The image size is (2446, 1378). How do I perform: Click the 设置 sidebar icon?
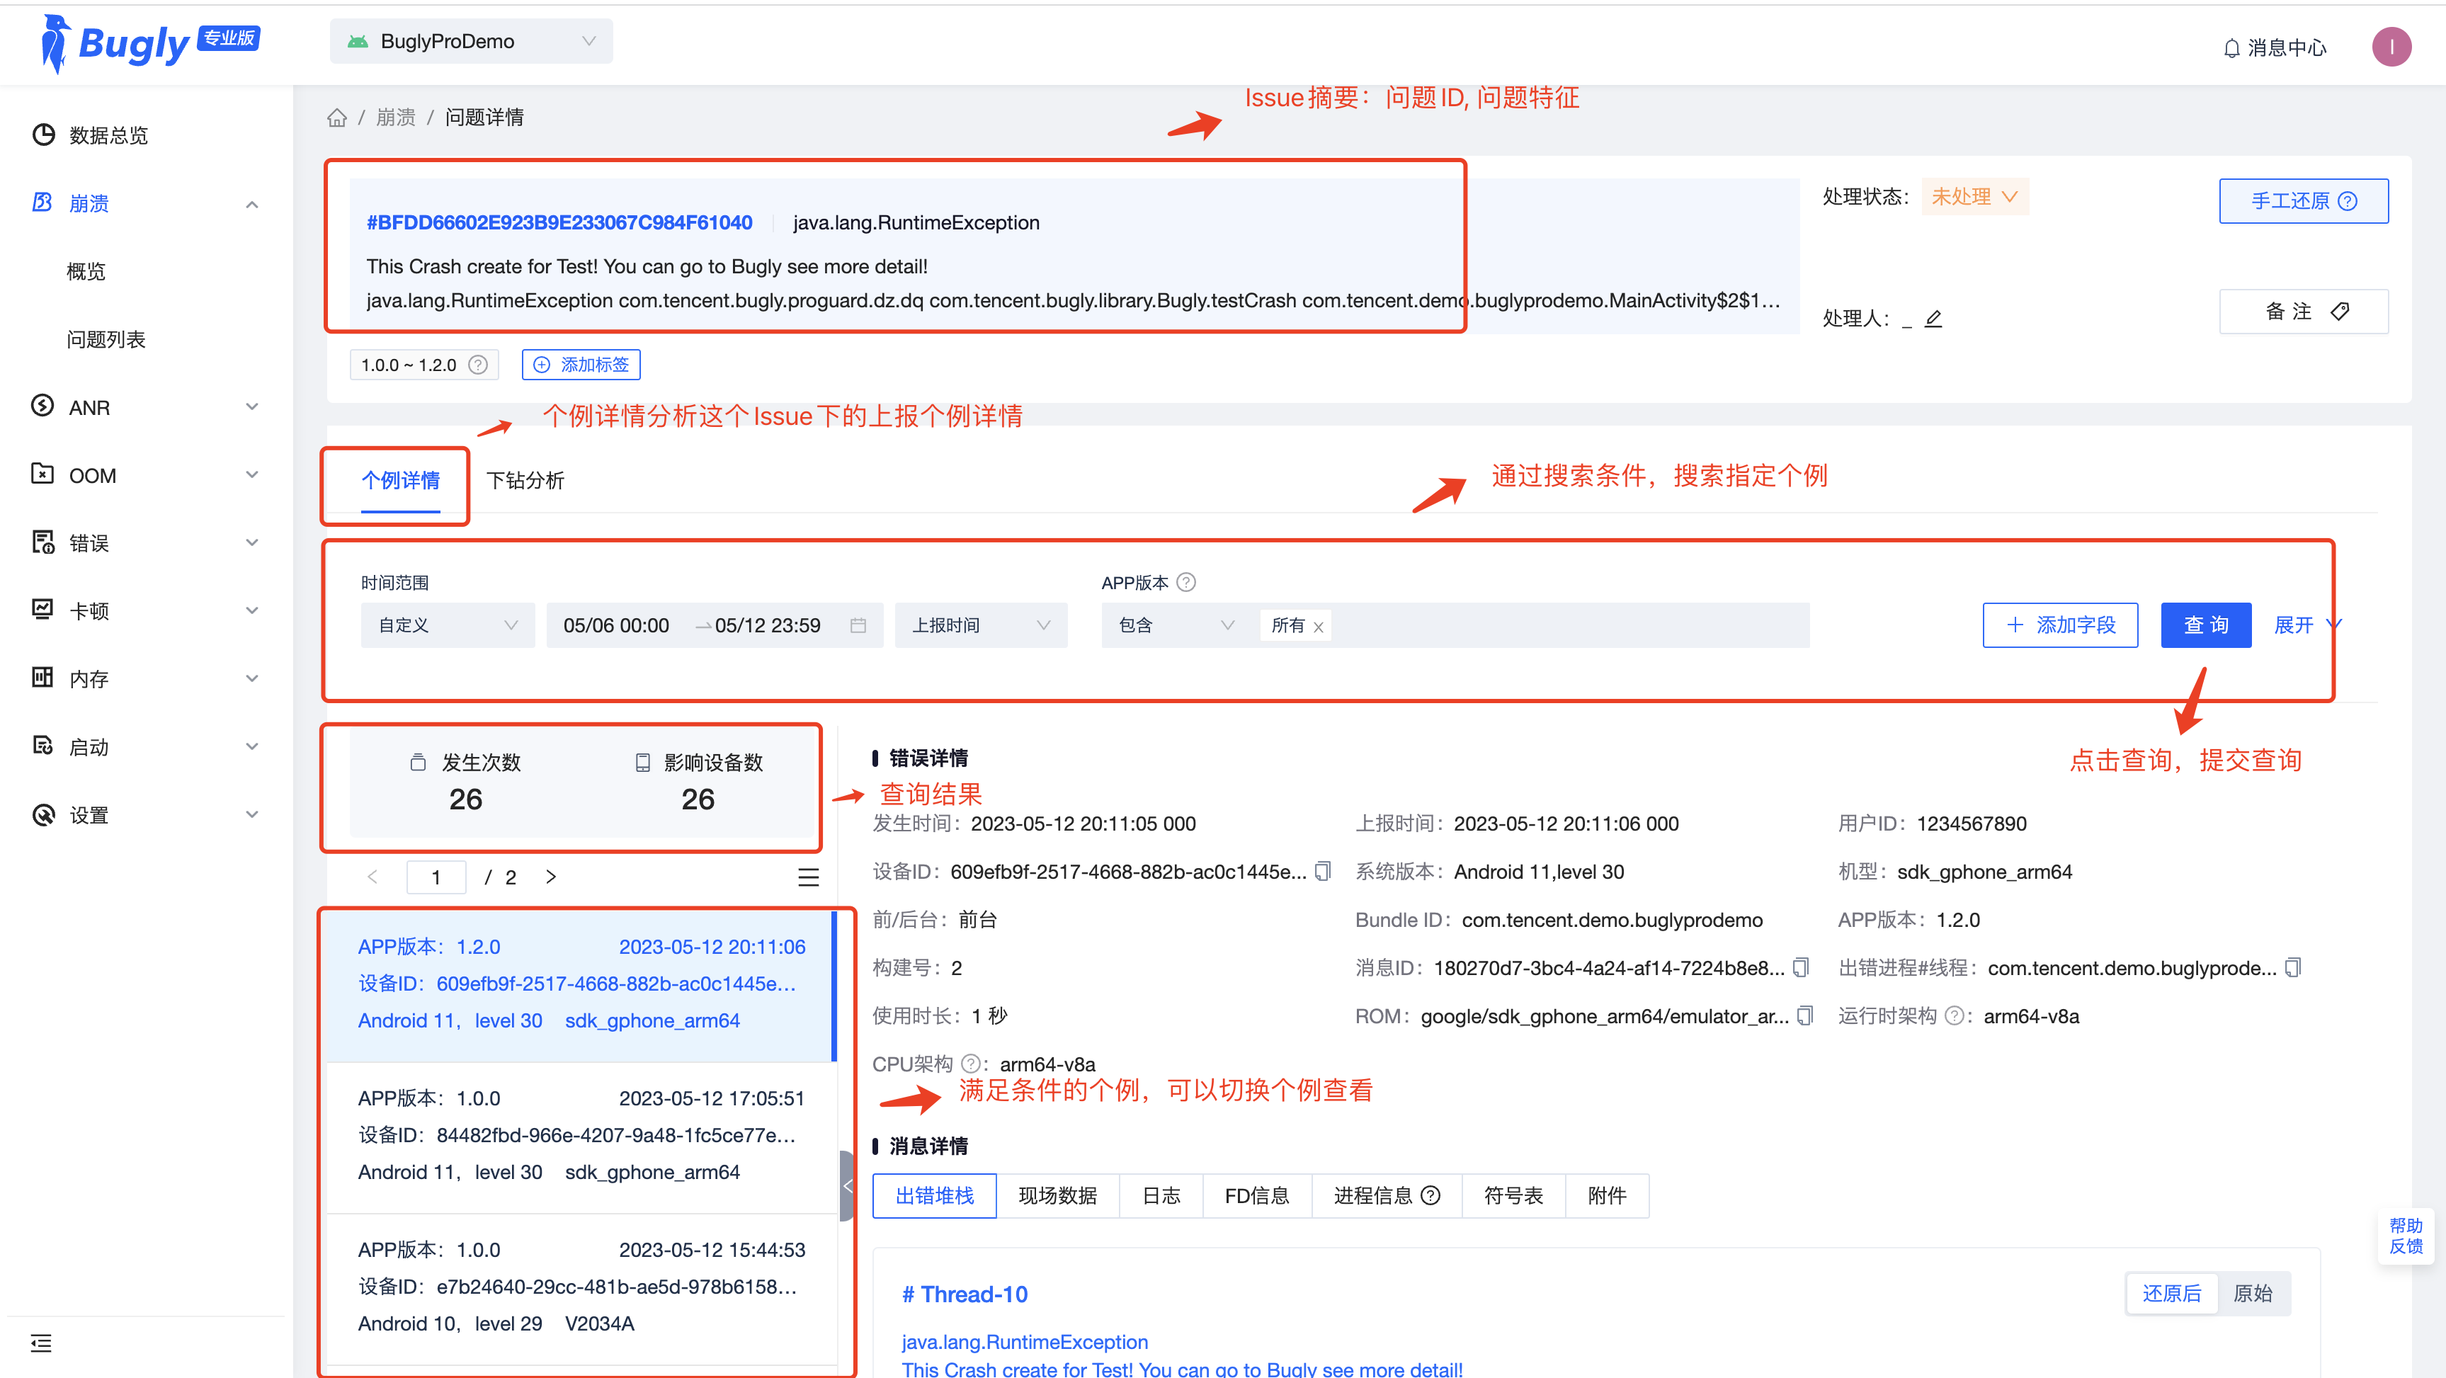(42, 815)
